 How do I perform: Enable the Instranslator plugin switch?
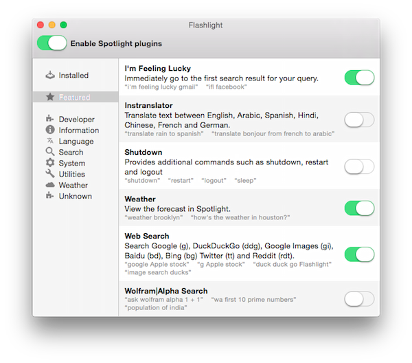359,120
